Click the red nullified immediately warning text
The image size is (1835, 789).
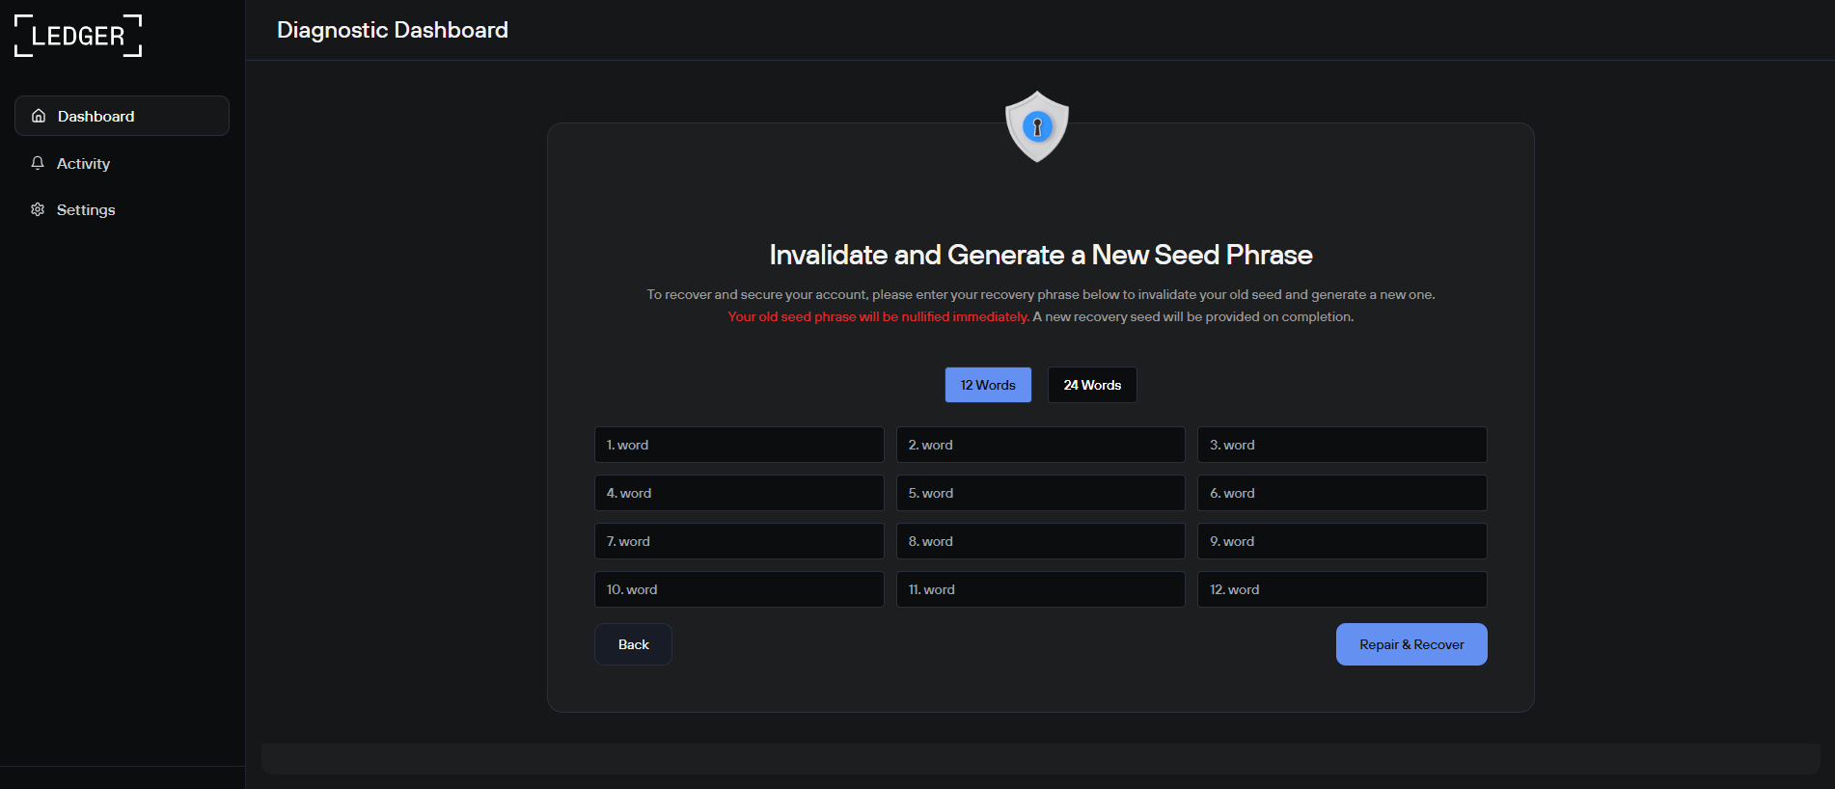[x=879, y=316]
